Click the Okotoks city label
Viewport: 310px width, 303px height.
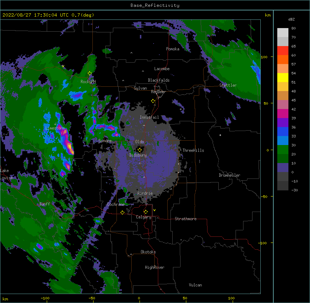tap(148, 252)
